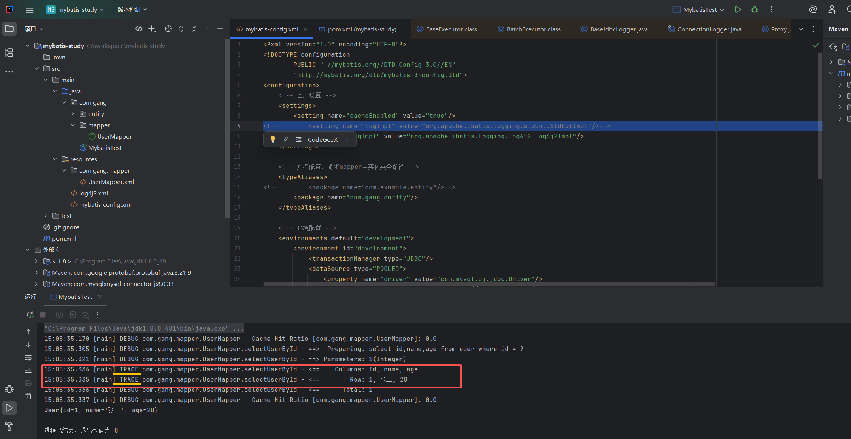Reload Maven projects refresh icon
851x439 pixels.
click(833, 47)
